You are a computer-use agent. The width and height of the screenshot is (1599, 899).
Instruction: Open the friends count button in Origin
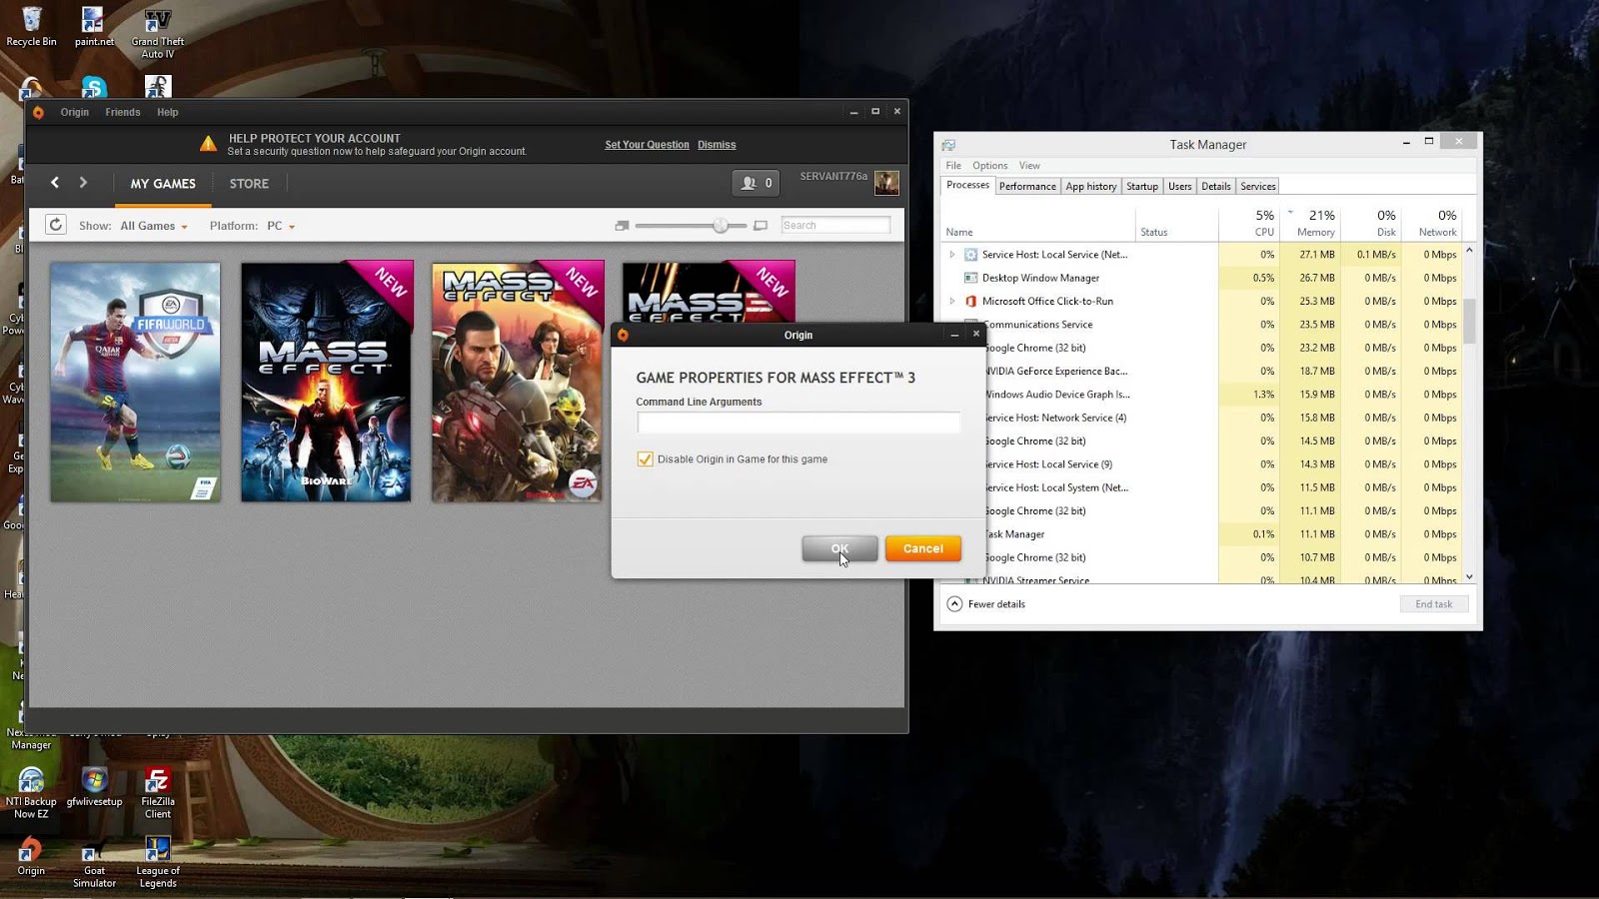point(756,183)
